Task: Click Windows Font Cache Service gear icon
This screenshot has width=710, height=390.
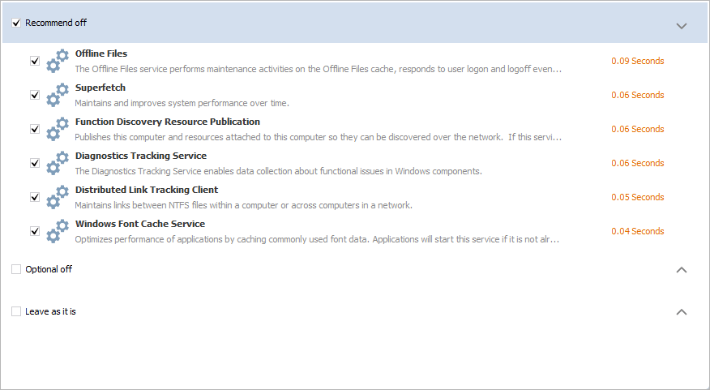Action: coord(58,231)
